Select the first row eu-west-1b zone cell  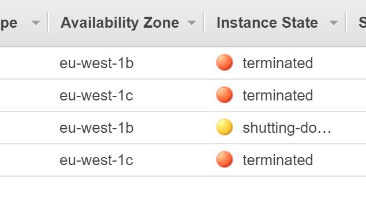pyautogui.click(x=96, y=63)
